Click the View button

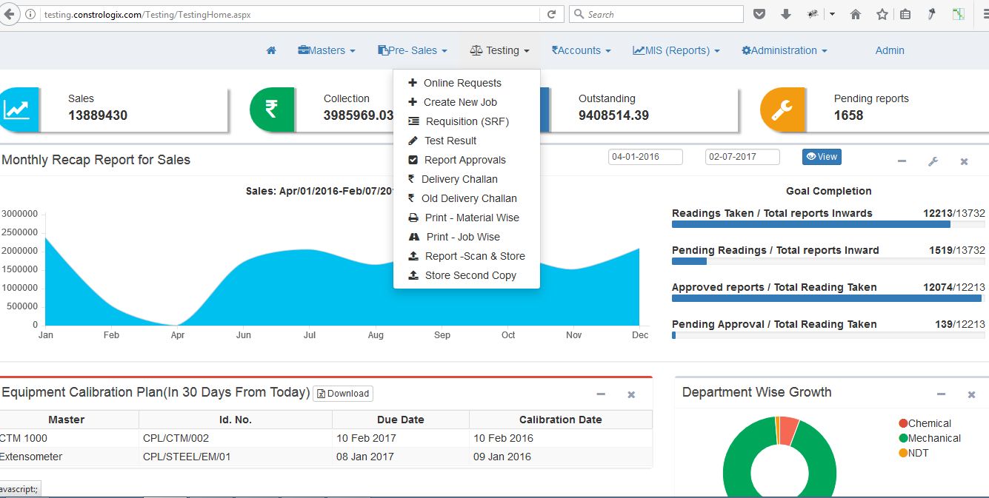822,157
